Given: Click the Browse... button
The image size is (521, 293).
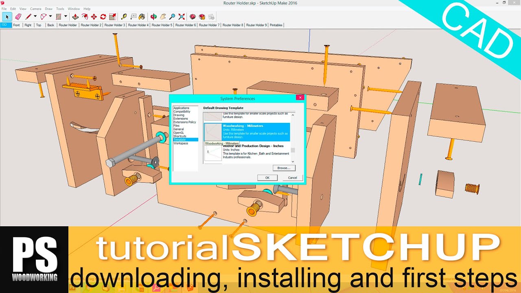Looking at the screenshot, I should tap(284, 168).
